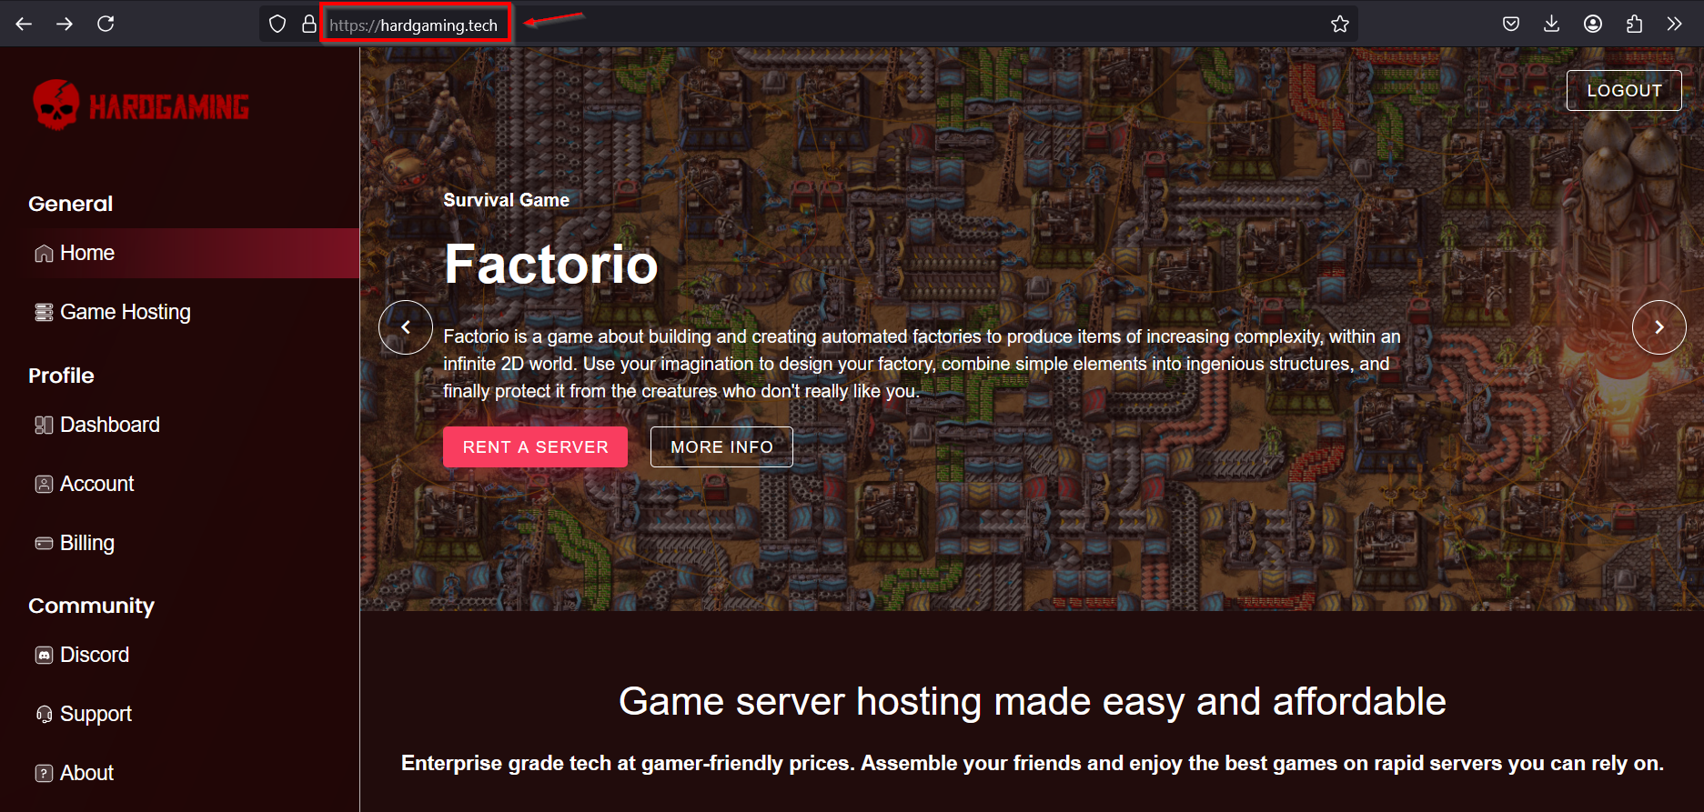Open the extensions puzzle icon

click(1634, 24)
